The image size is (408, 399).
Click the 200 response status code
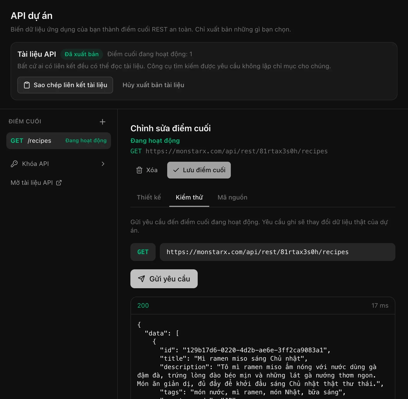[x=143, y=306]
